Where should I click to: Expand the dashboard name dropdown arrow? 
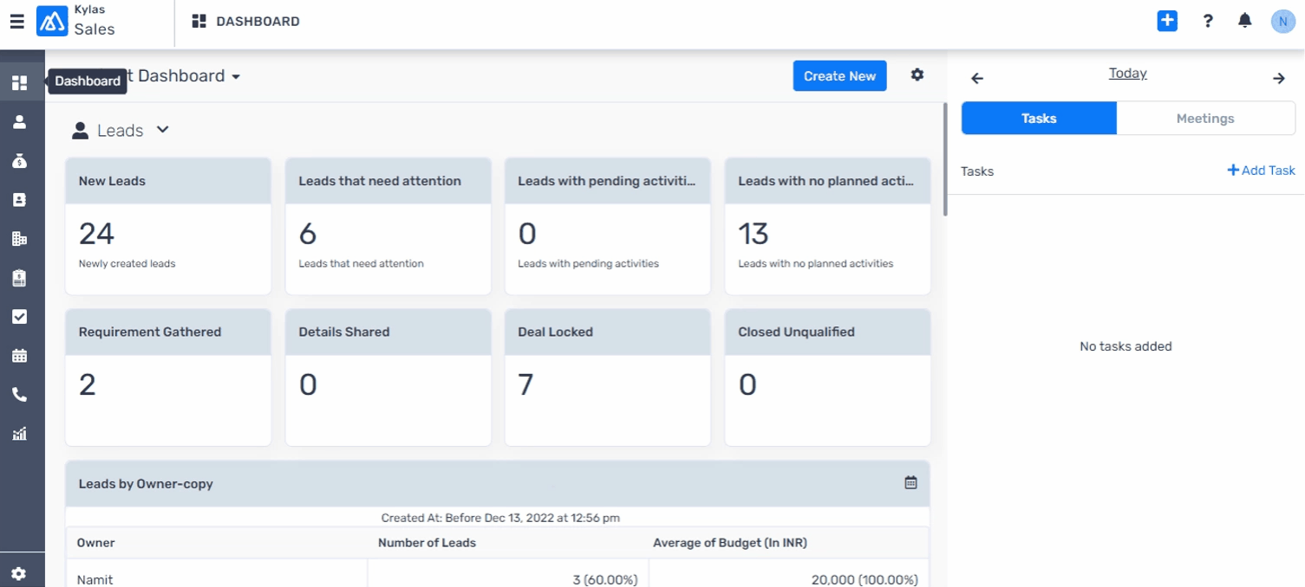(x=235, y=77)
